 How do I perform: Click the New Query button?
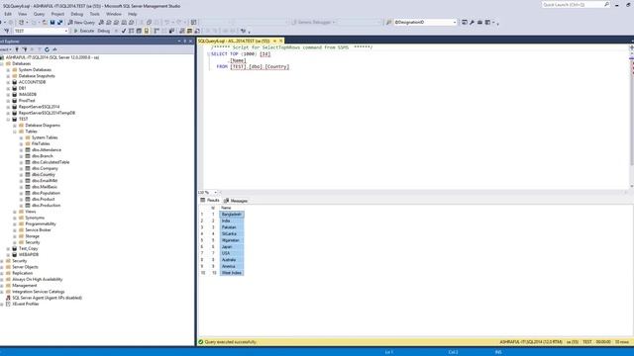[81, 22]
